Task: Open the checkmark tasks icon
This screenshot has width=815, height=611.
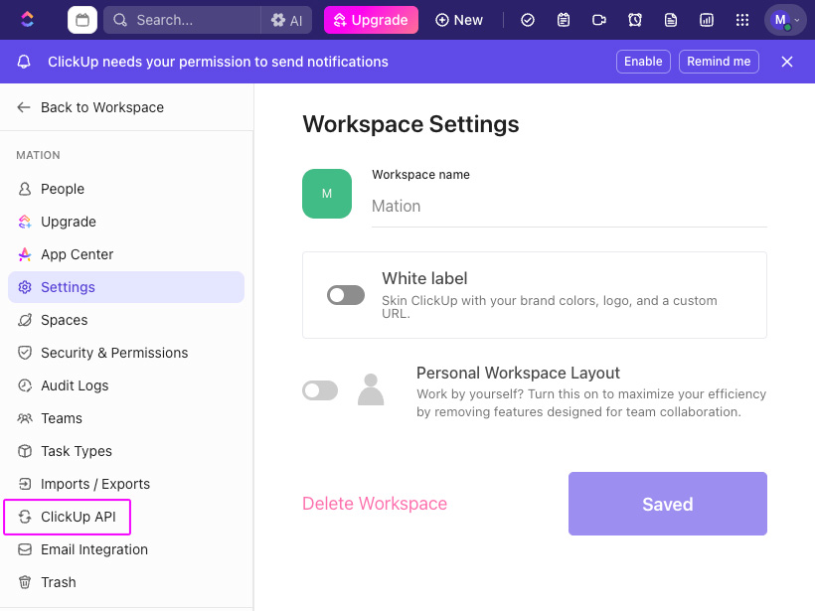Action: [528, 20]
